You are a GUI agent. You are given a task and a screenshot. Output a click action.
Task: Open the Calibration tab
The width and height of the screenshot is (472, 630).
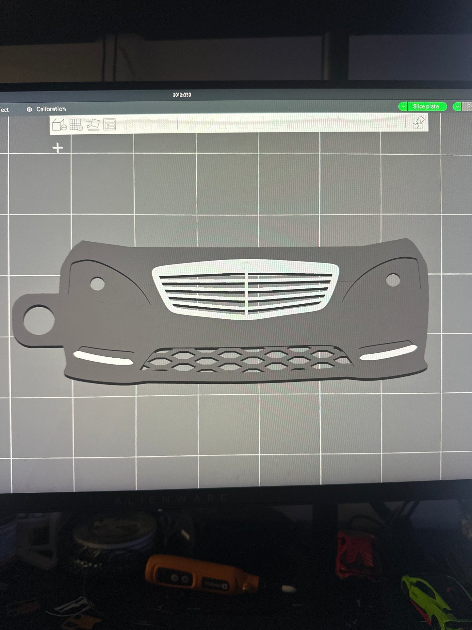[x=46, y=109]
